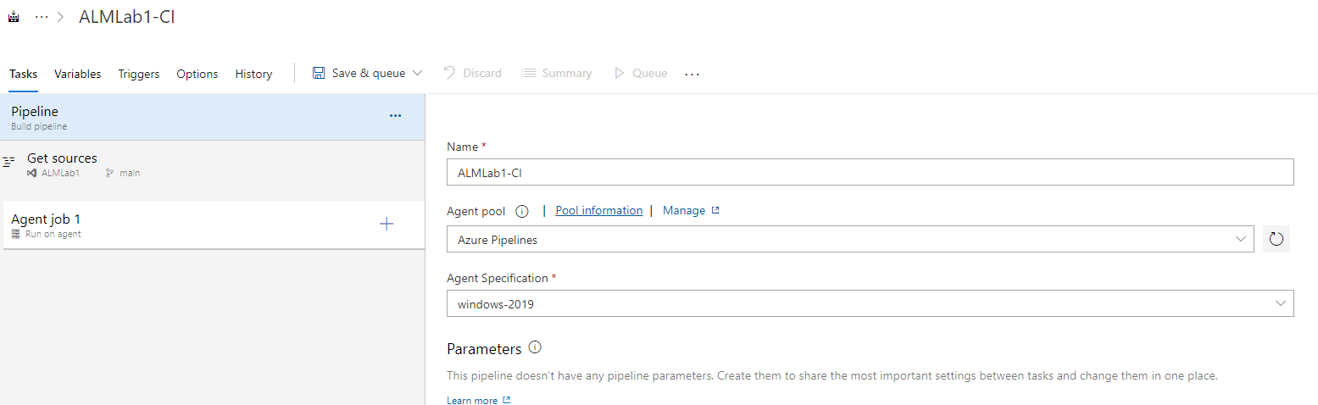Select Agent job 1
Screen dimensions: 1318x405
[214, 225]
